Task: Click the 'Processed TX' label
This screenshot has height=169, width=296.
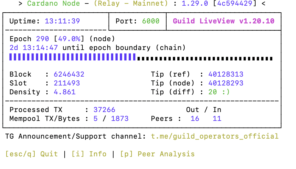Action: coord(36,110)
